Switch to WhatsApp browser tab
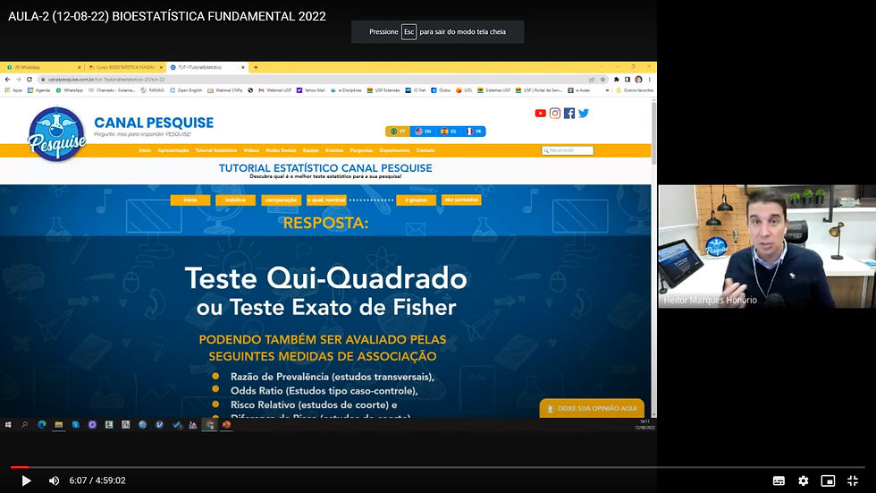The height and width of the screenshot is (493, 876). click(43, 67)
